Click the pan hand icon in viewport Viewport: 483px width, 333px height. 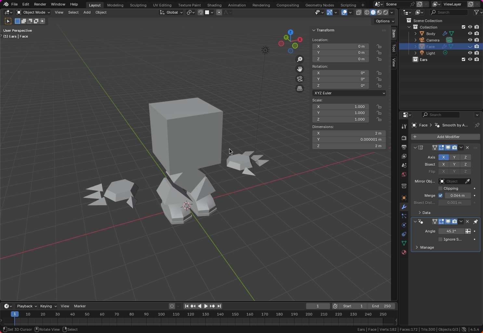click(300, 69)
